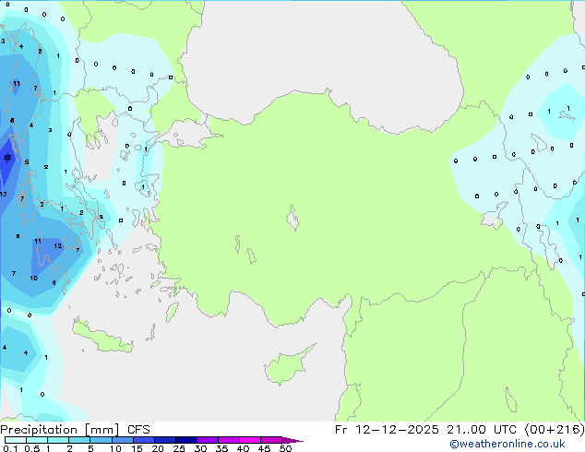Viewport: 585px width, 452px height.
Task: Click the 'Precipitation [mm] CFS' title text
Action: (75, 430)
